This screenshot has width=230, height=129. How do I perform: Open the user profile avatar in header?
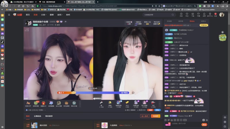222,15
